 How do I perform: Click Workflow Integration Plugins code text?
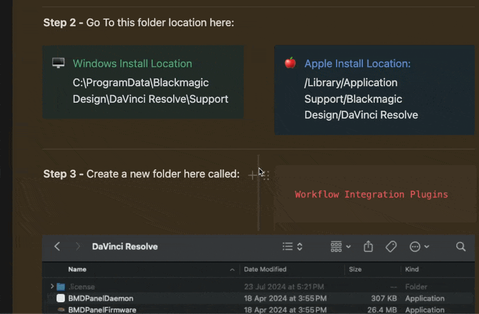pyautogui.click(x=371, y=194)
